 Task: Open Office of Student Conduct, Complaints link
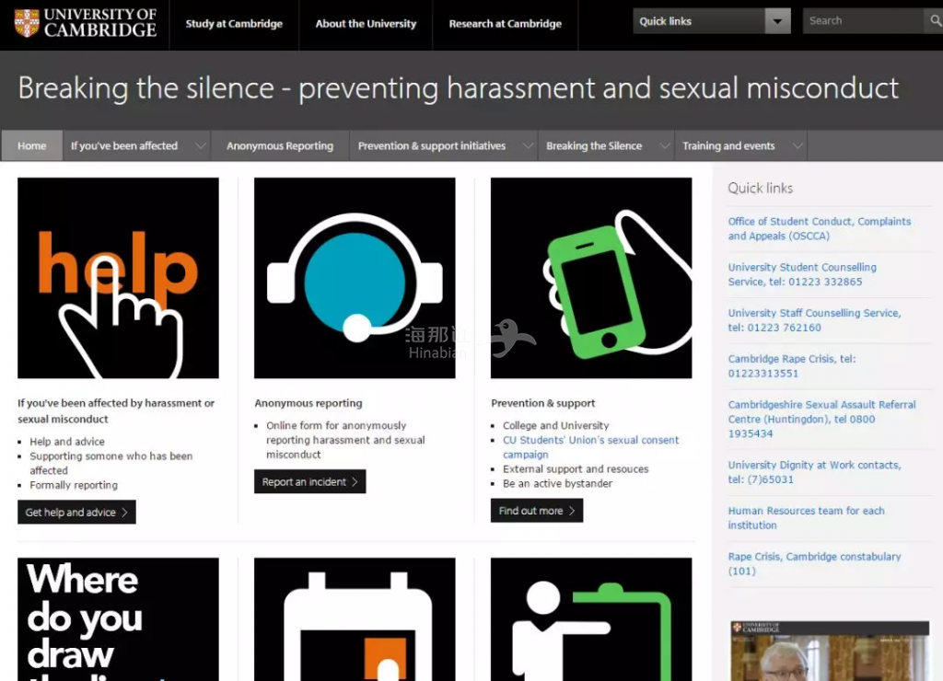[819, 228]
